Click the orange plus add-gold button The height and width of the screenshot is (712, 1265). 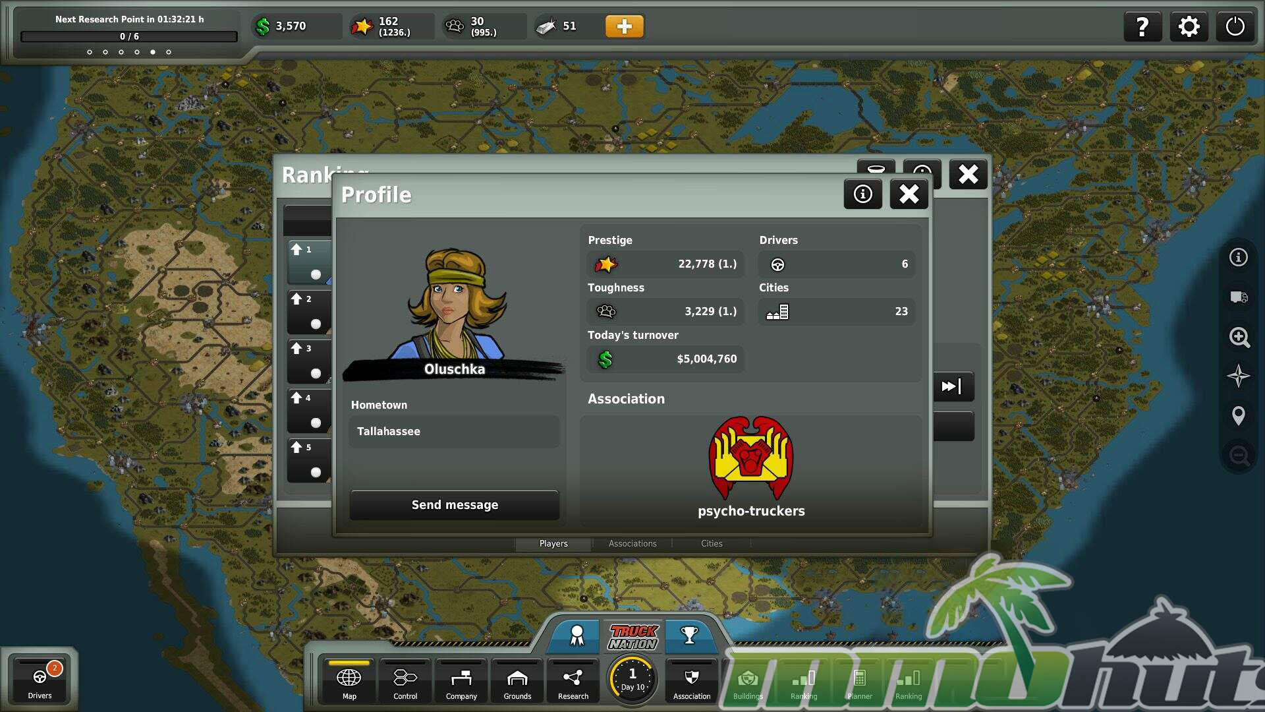624,26
